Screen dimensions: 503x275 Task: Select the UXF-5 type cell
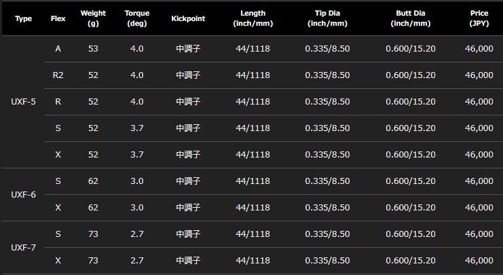tap(23, 102)
